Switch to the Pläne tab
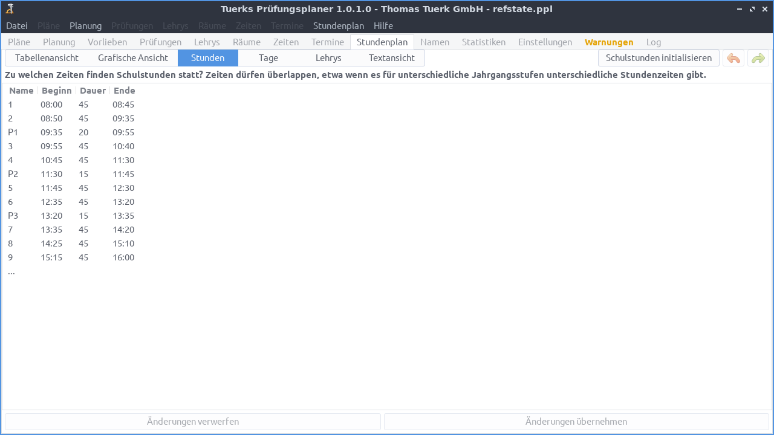The height and width of the screenshot is (435, 774). tap(19, 42)
